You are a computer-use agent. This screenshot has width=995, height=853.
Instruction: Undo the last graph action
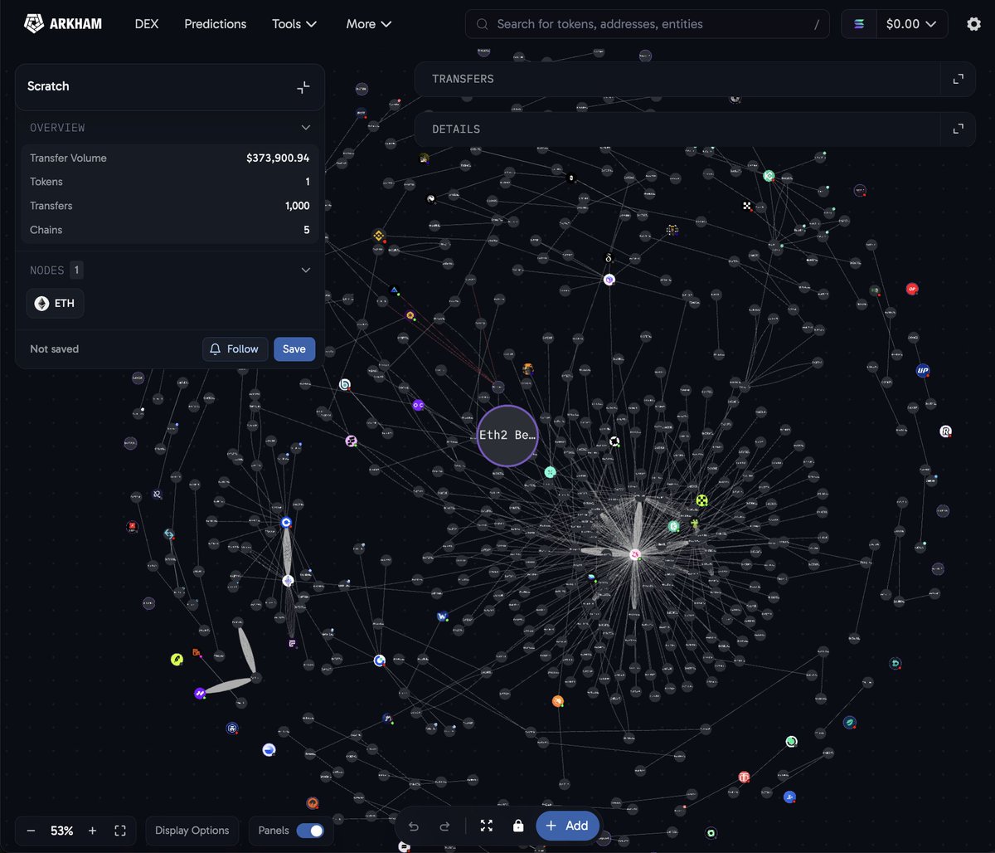pyautogui.click(x=414, y=826)
